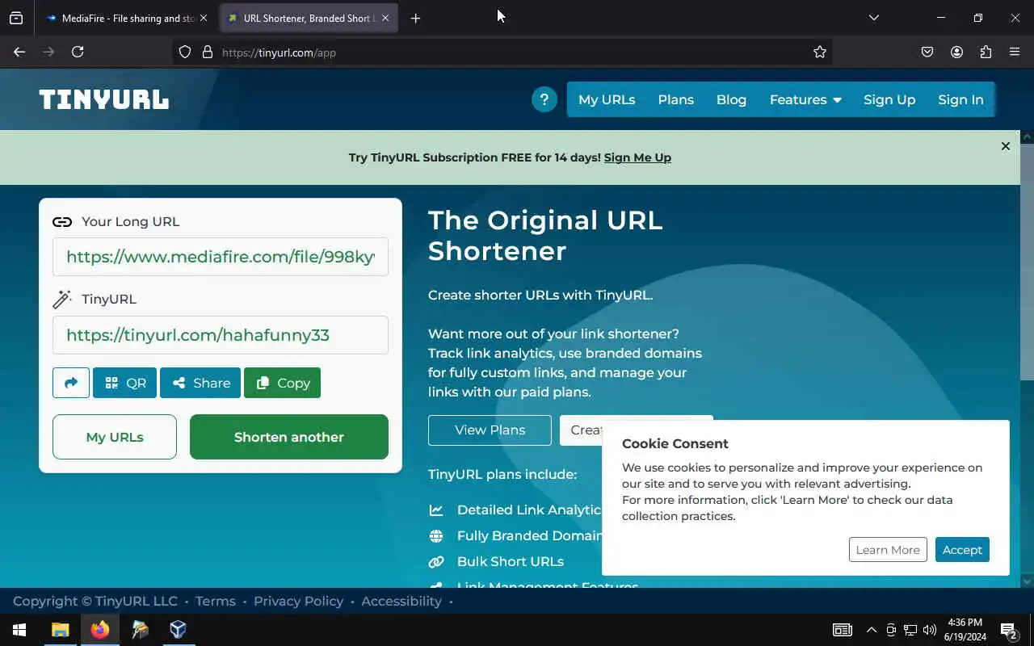1034x646 pixels.
Task: Expand the Features dropdown menu
Action: (805, 99)
